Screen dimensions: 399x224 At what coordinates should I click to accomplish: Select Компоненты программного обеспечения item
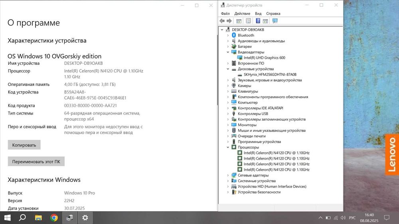click(273, 97)
